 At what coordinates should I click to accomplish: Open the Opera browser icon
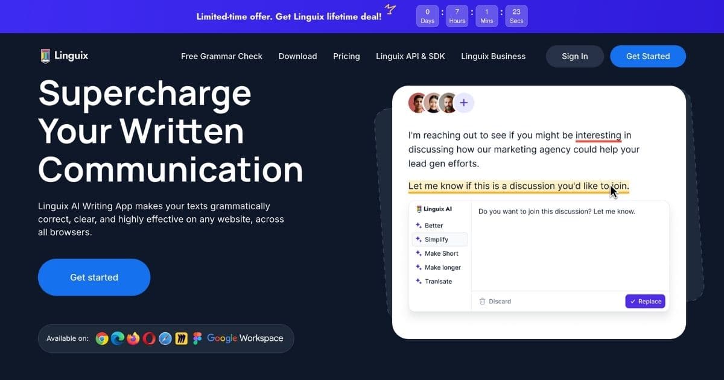point(149,338)
